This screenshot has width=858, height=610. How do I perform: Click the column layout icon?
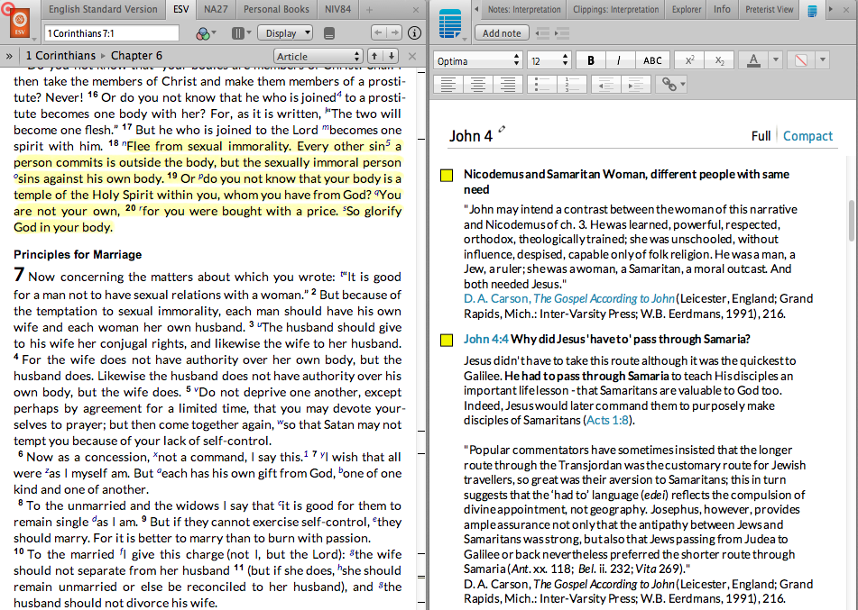point(237,33)
